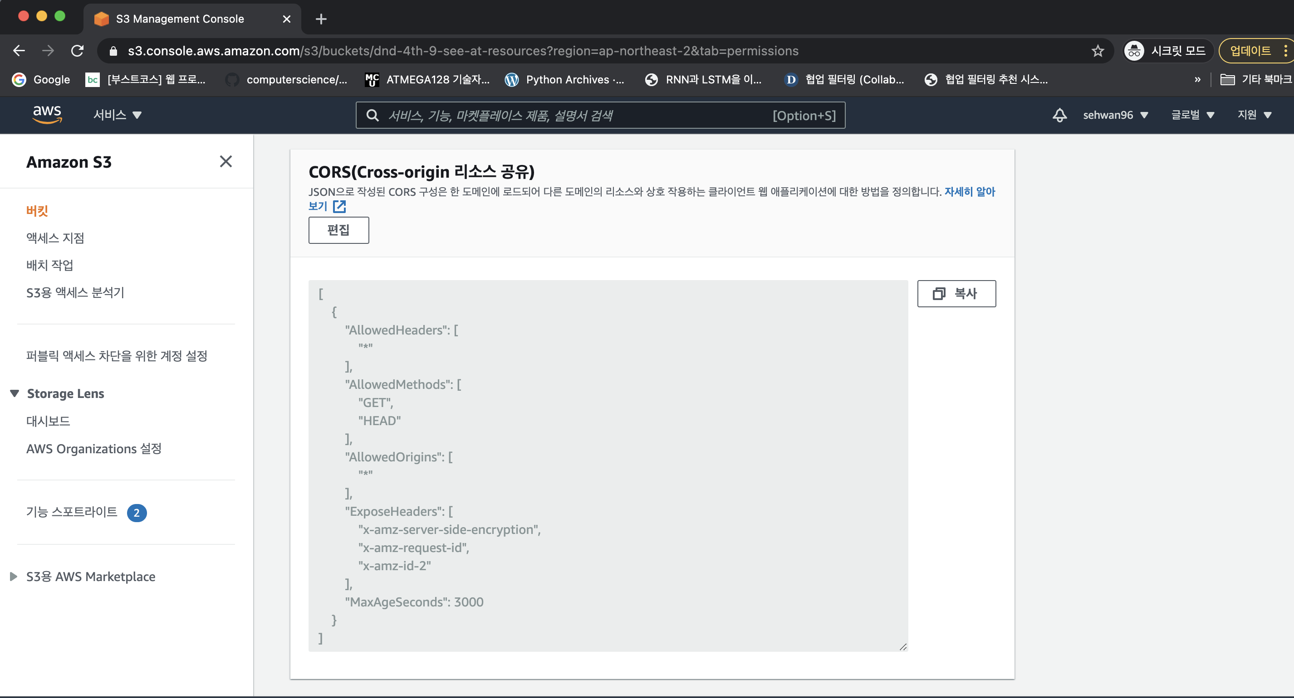Viewport: 1294px width, 698px height.
Task: Open the 서비스 services dropdown
Action: point(117,115)
